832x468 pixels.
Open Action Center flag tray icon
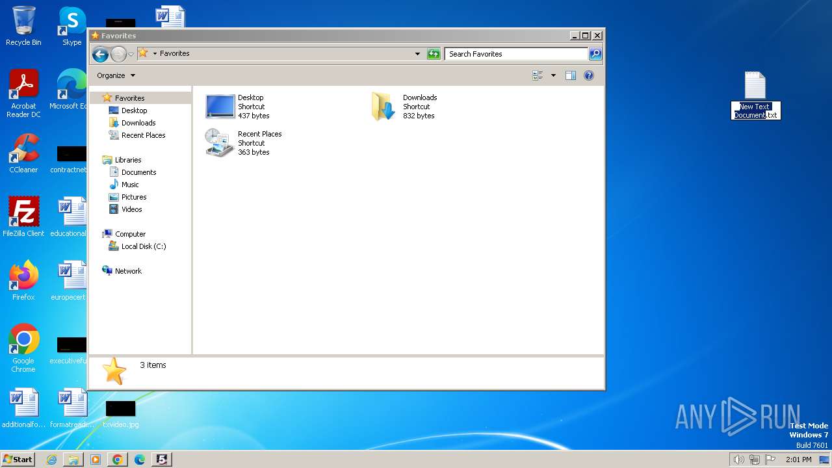click(770, 460)
